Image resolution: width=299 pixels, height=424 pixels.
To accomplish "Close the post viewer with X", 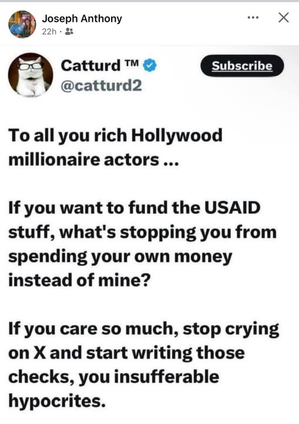I will 283,18.
